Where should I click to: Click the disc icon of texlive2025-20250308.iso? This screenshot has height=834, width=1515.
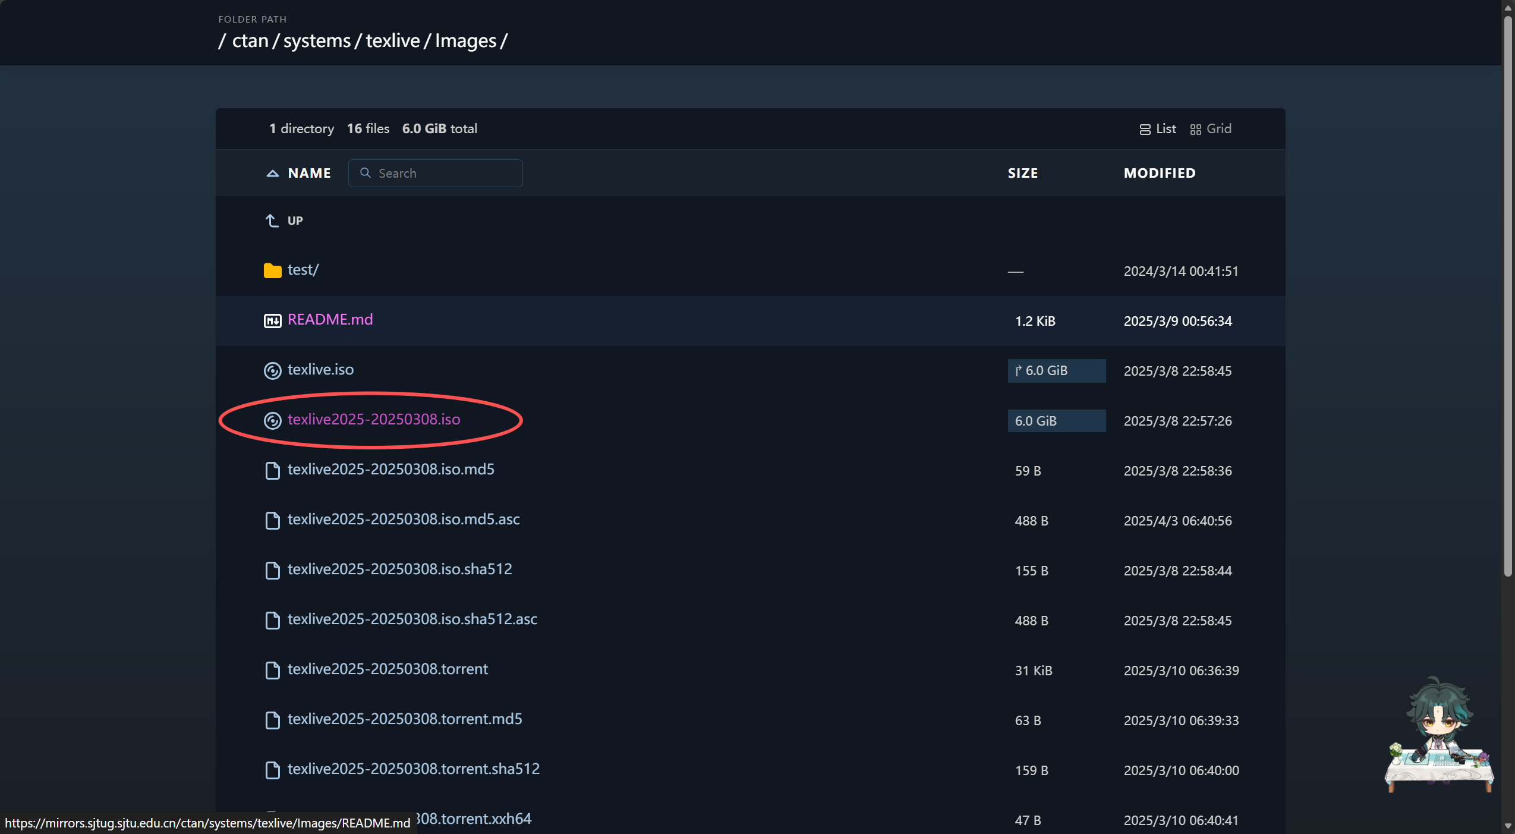(273, 421)
